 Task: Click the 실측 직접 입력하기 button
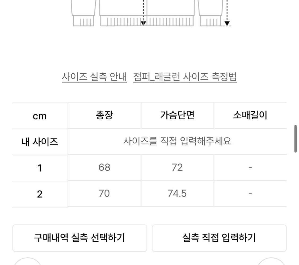point(219,238)
